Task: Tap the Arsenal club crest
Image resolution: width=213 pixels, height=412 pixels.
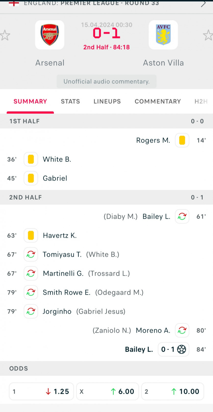Action: (x=50, y=35)
